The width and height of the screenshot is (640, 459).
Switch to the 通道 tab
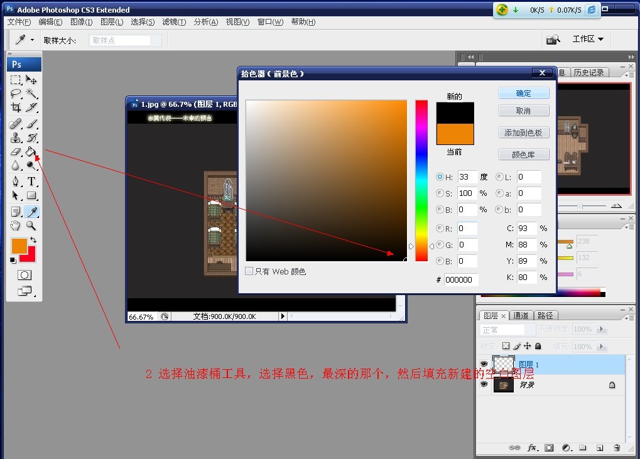click(521, 316)
